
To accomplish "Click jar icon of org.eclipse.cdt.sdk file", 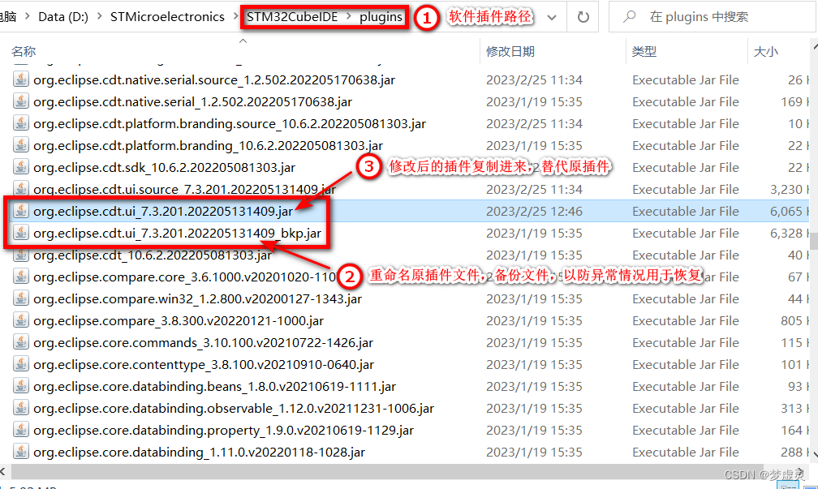I will pyautogui.click(x=21, y=167).
